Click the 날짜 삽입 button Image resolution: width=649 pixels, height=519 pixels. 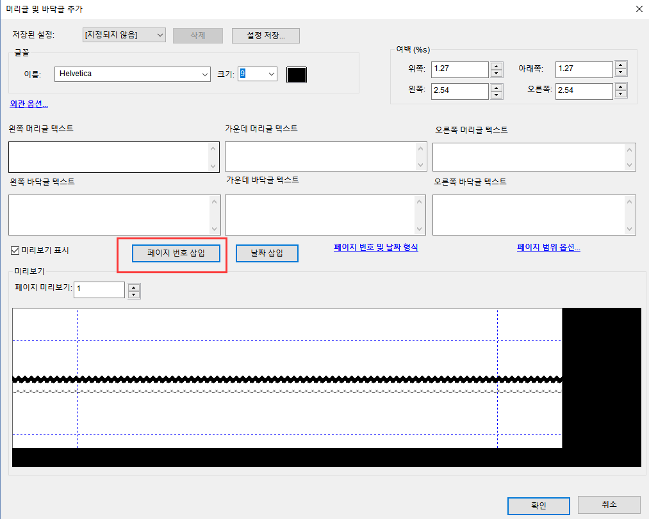tap(267, 253)
